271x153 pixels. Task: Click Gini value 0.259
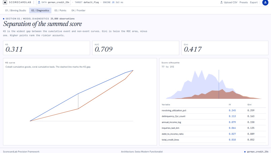251,111
